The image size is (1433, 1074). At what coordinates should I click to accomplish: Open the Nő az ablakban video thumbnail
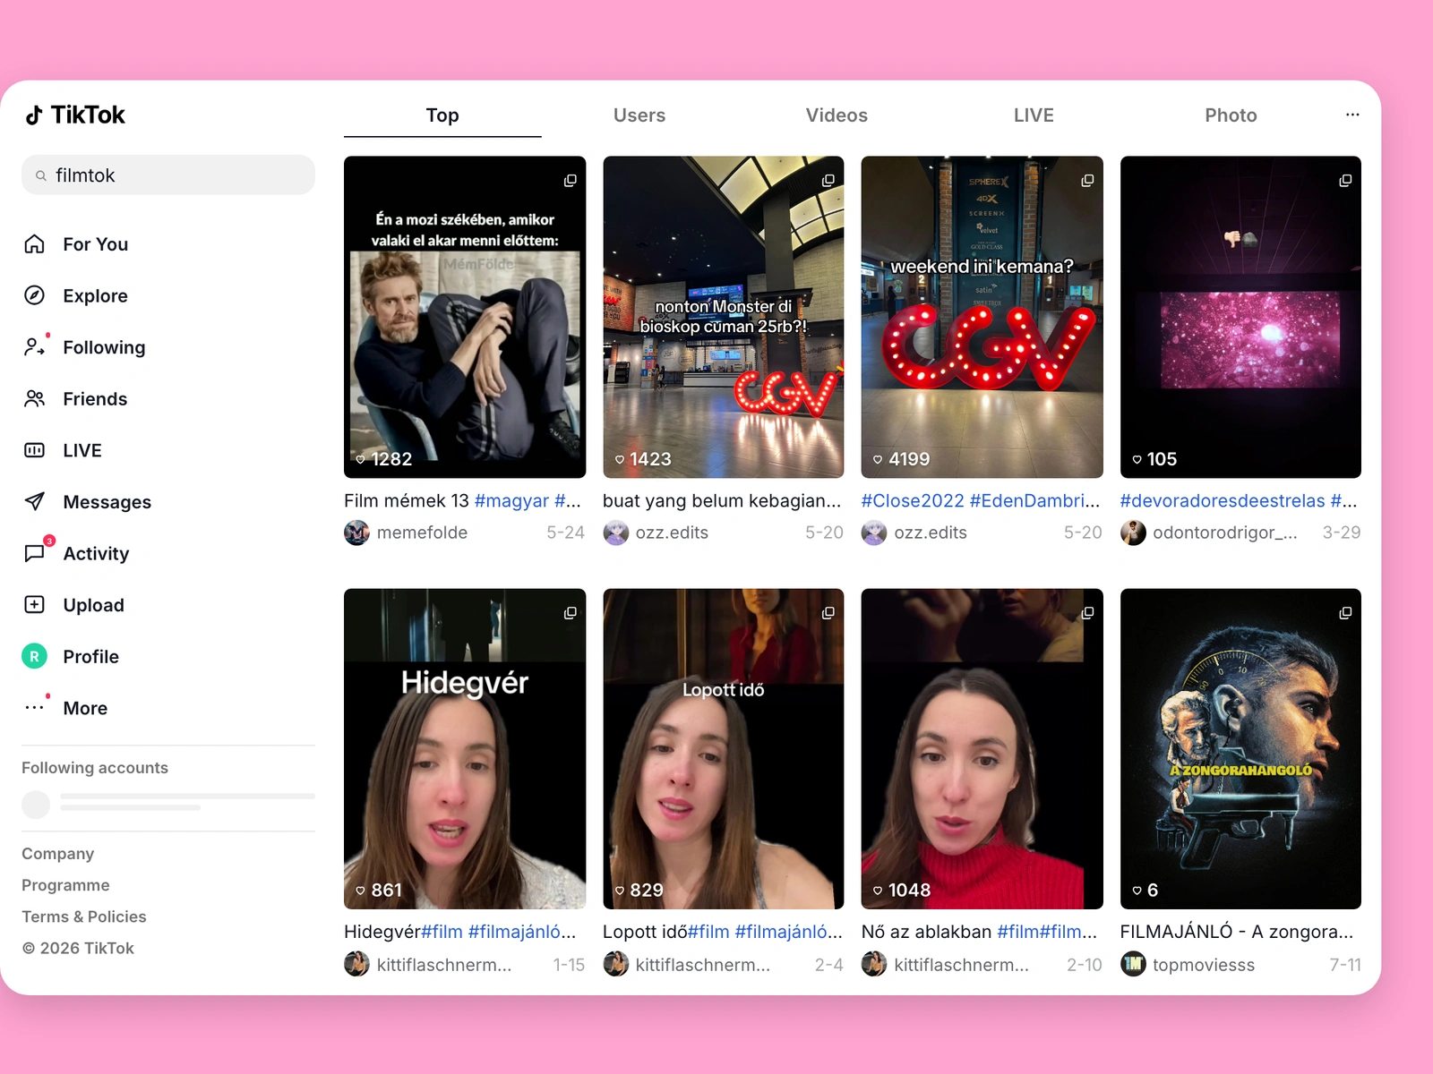point(982,748)
